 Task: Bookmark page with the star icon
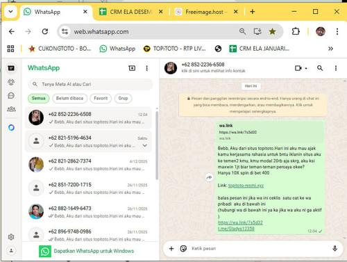tap(272, 31)
